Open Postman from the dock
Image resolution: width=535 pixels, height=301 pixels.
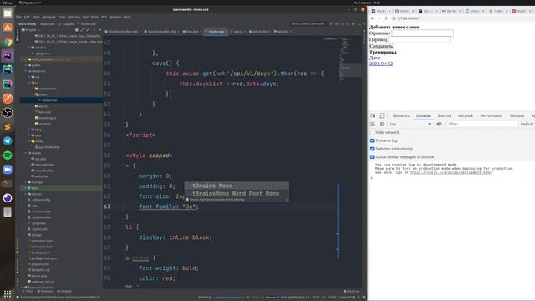[x=8, y=99]
